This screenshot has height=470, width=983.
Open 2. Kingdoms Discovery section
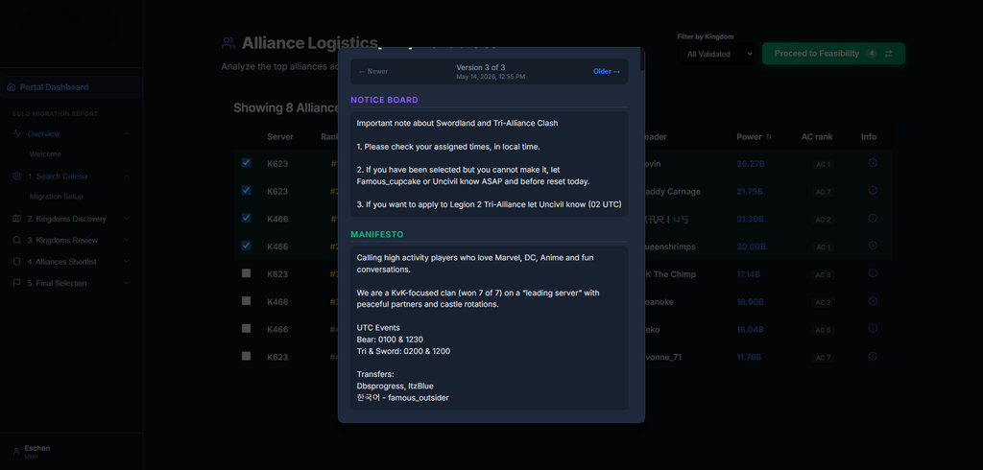71,219
